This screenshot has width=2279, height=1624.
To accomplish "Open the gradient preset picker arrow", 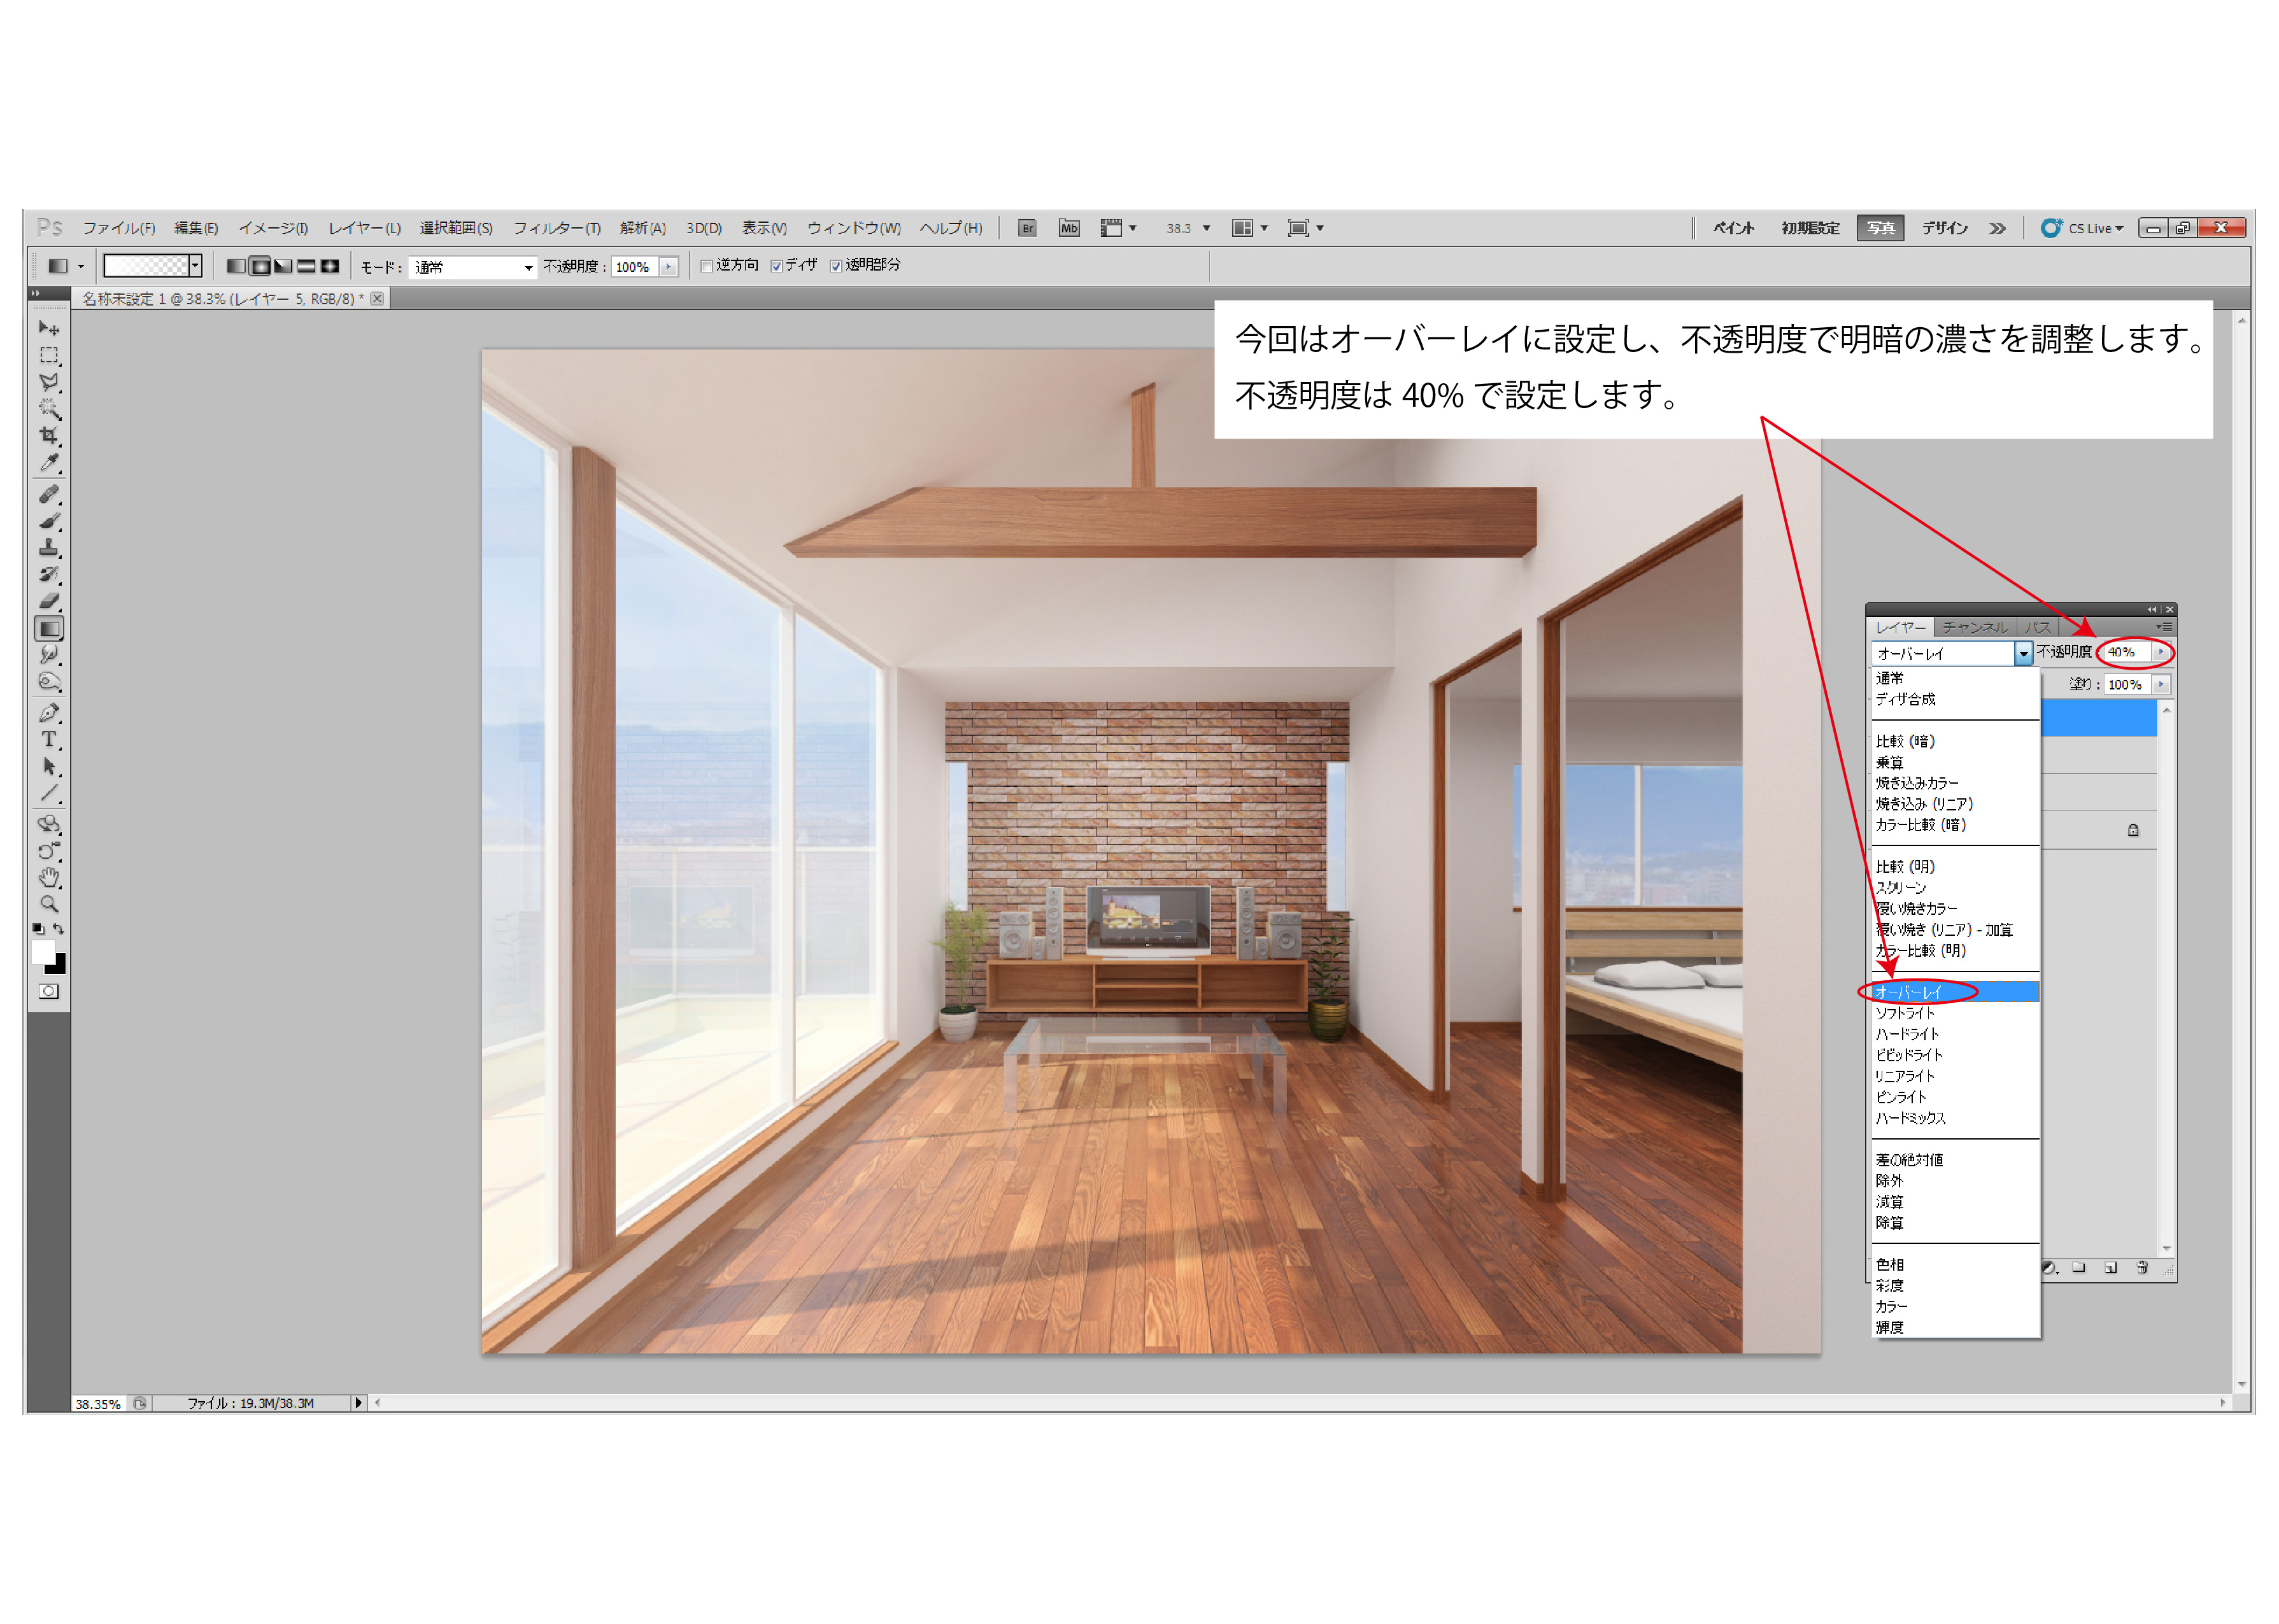I will point(196,266).
